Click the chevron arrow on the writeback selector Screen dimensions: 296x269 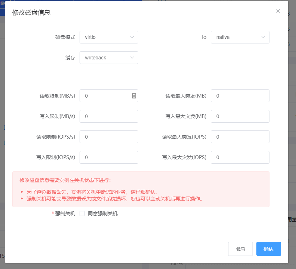pyautogui.click(x=132, y=58)
